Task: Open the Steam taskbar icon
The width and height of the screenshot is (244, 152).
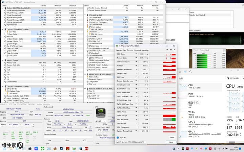Action: (61, 149)
